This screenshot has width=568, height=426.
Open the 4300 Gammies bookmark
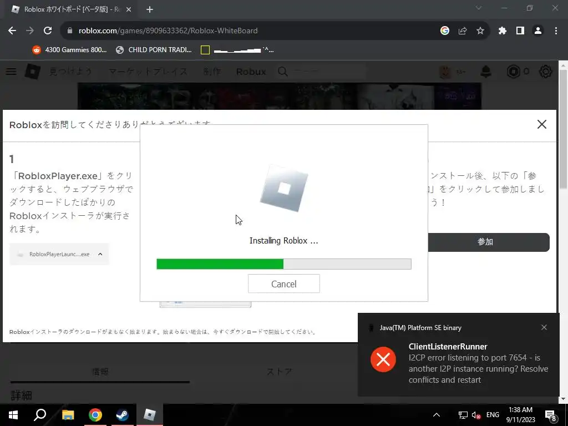tap(69, 50)
